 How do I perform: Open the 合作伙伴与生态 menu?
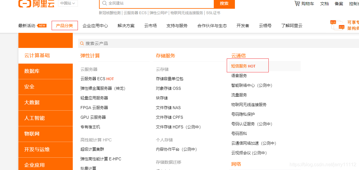pyautogui.click(x=212, y=26)
